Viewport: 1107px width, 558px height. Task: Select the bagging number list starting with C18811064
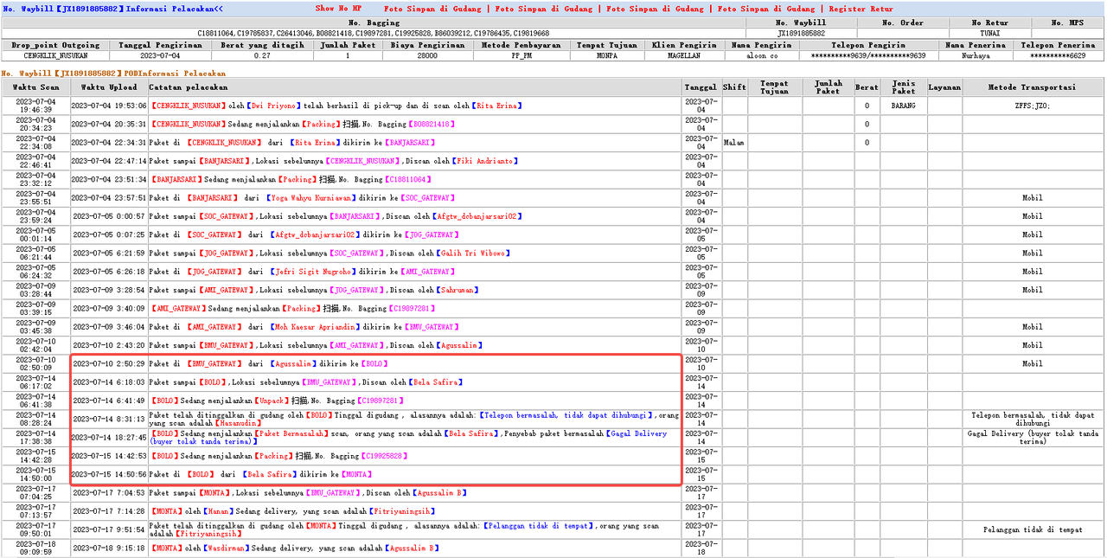pos(373,33)
